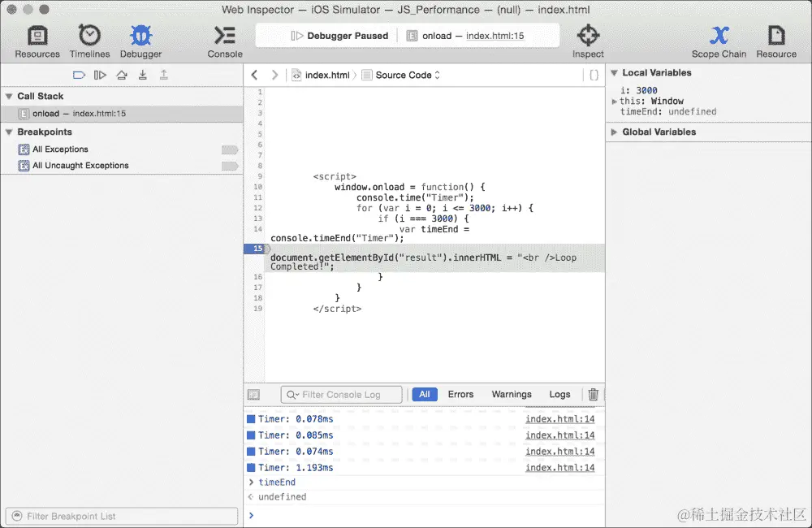Clear the console with trash icon
The width and height of the screenshot is (812, 528).
tap(593, 394)
